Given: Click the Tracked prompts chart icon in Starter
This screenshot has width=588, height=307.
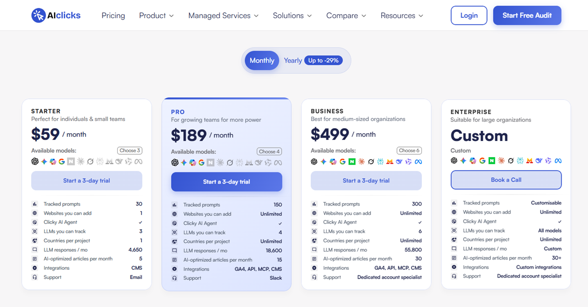Looking at the screenshot, I should pyautogui.click(x=35, y=204).
